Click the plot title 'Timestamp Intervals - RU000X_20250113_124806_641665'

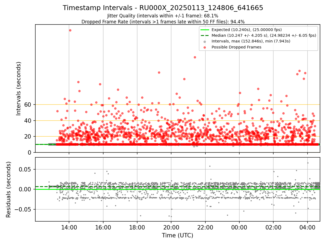tap(163, 8)
